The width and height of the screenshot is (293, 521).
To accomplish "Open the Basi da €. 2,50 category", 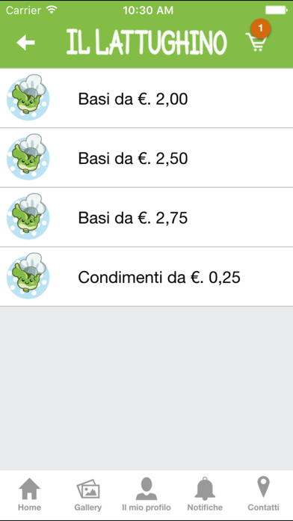I will click(x=146, y=158).
